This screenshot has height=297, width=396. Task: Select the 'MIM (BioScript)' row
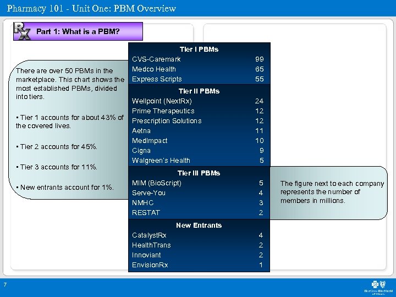199,183
